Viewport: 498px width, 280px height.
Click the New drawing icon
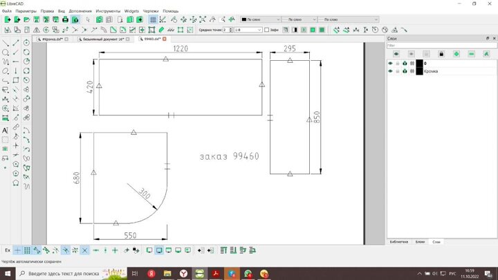(8, 19)
